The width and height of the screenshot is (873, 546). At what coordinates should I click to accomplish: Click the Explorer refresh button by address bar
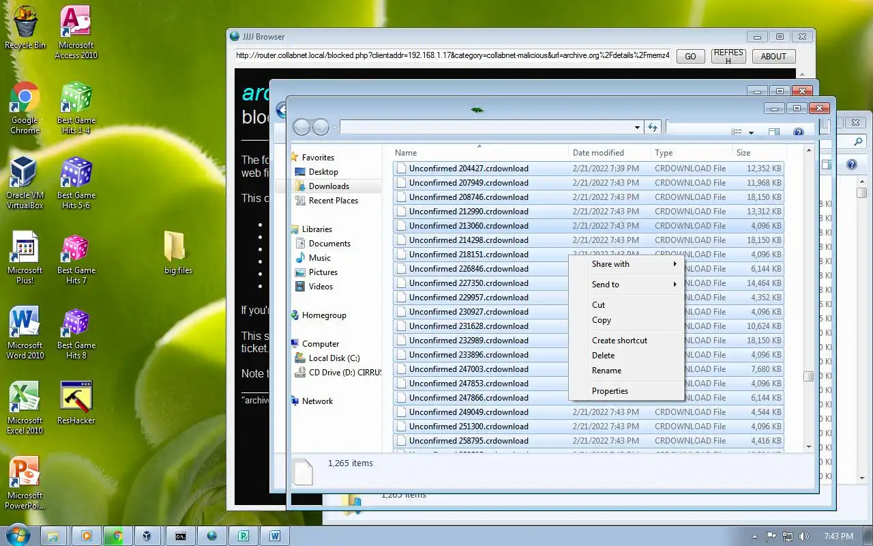(x=653, y=128)
